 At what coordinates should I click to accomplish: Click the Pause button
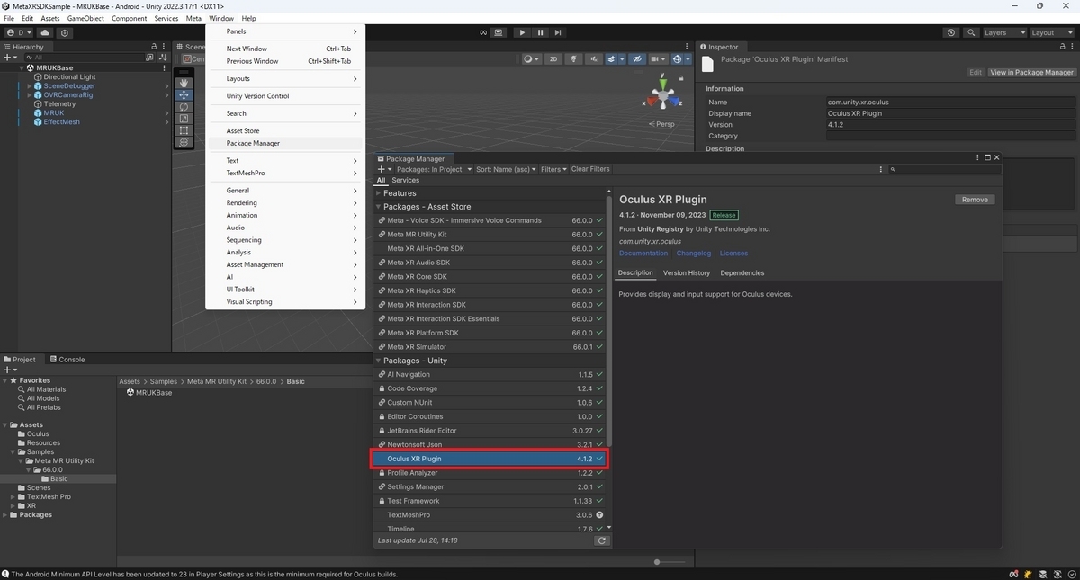tap(541, 32)
